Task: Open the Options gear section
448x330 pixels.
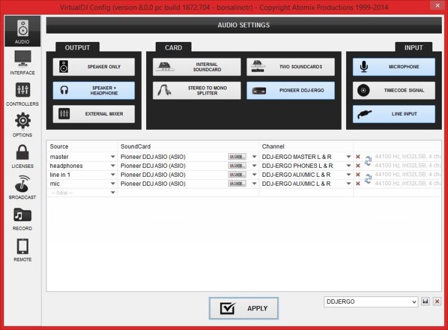Action: click(x=22, y=125)
